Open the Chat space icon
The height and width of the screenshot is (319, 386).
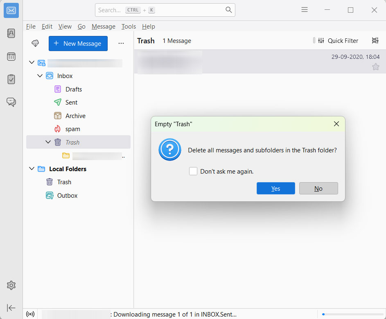coord(11,102)
